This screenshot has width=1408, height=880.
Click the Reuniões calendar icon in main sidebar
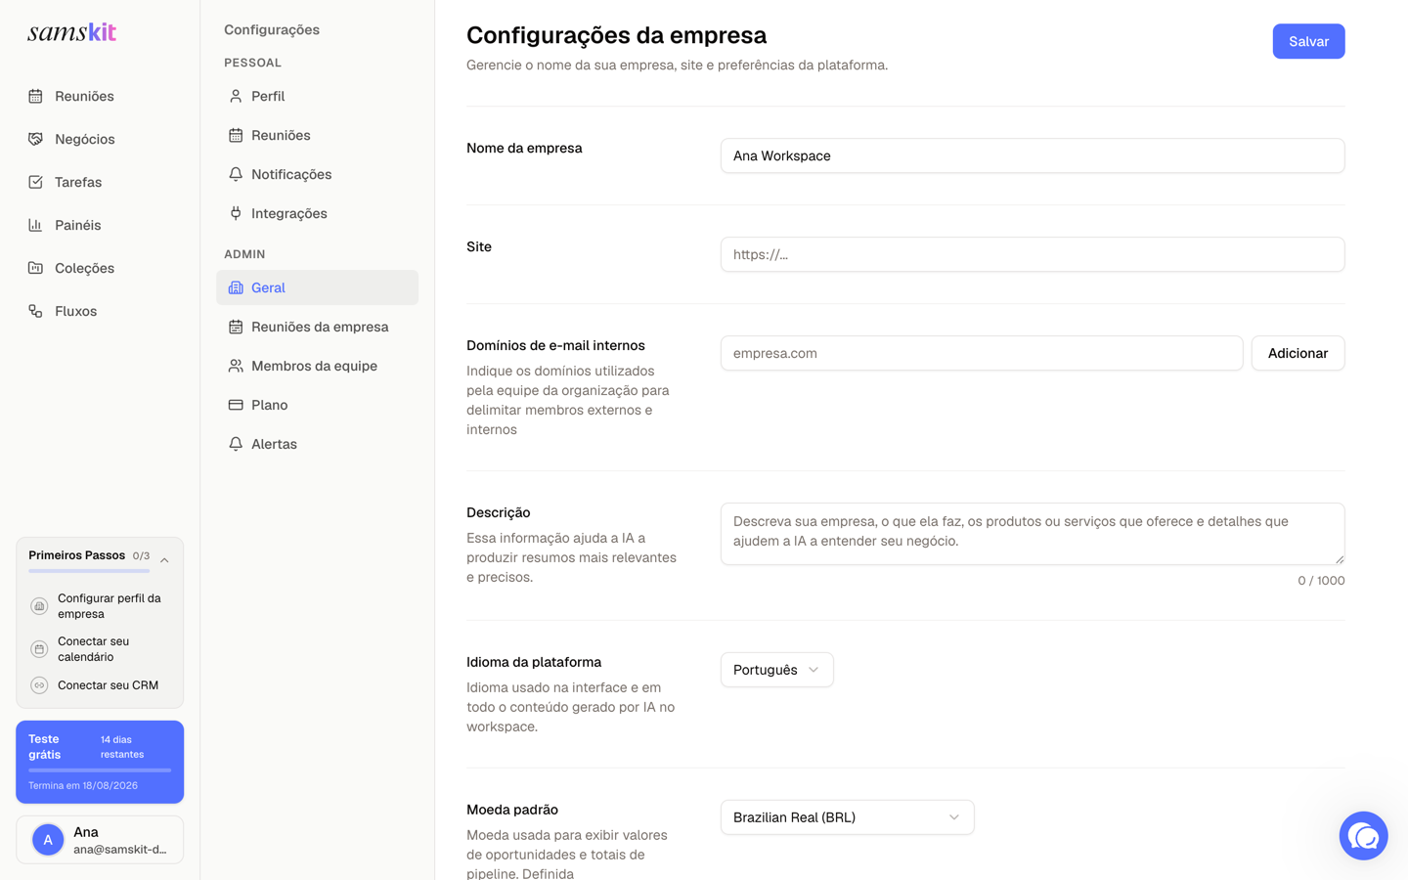(x=35, y=96)
